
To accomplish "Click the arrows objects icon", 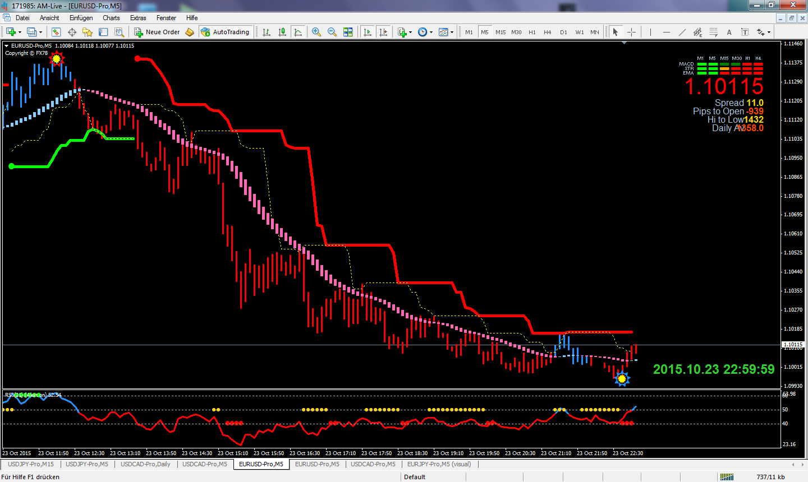I will [x=761, y=32].
